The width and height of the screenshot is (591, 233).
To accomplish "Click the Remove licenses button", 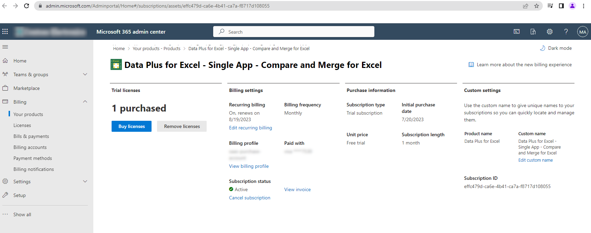I will [182, 126].
